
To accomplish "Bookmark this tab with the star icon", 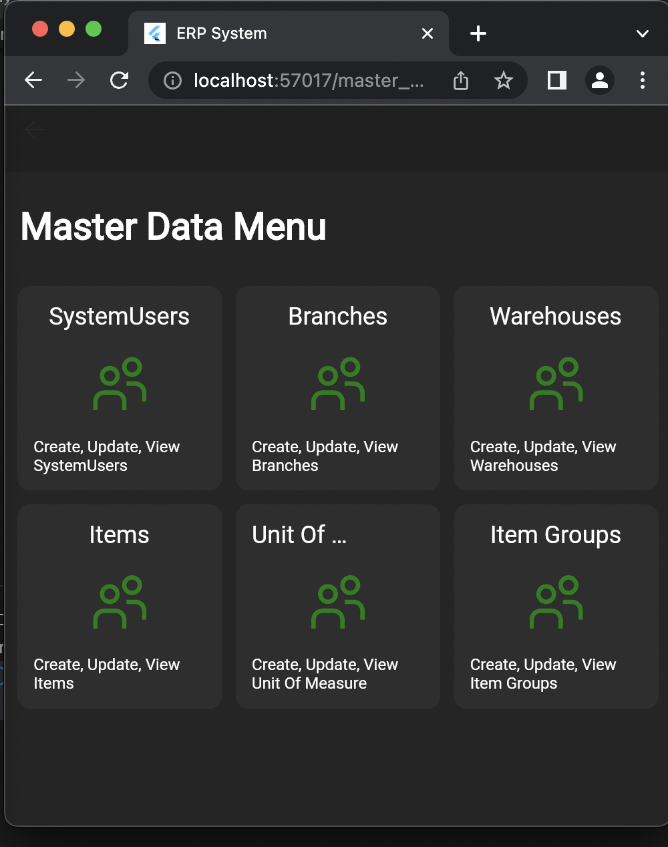I will click(504, 81).
